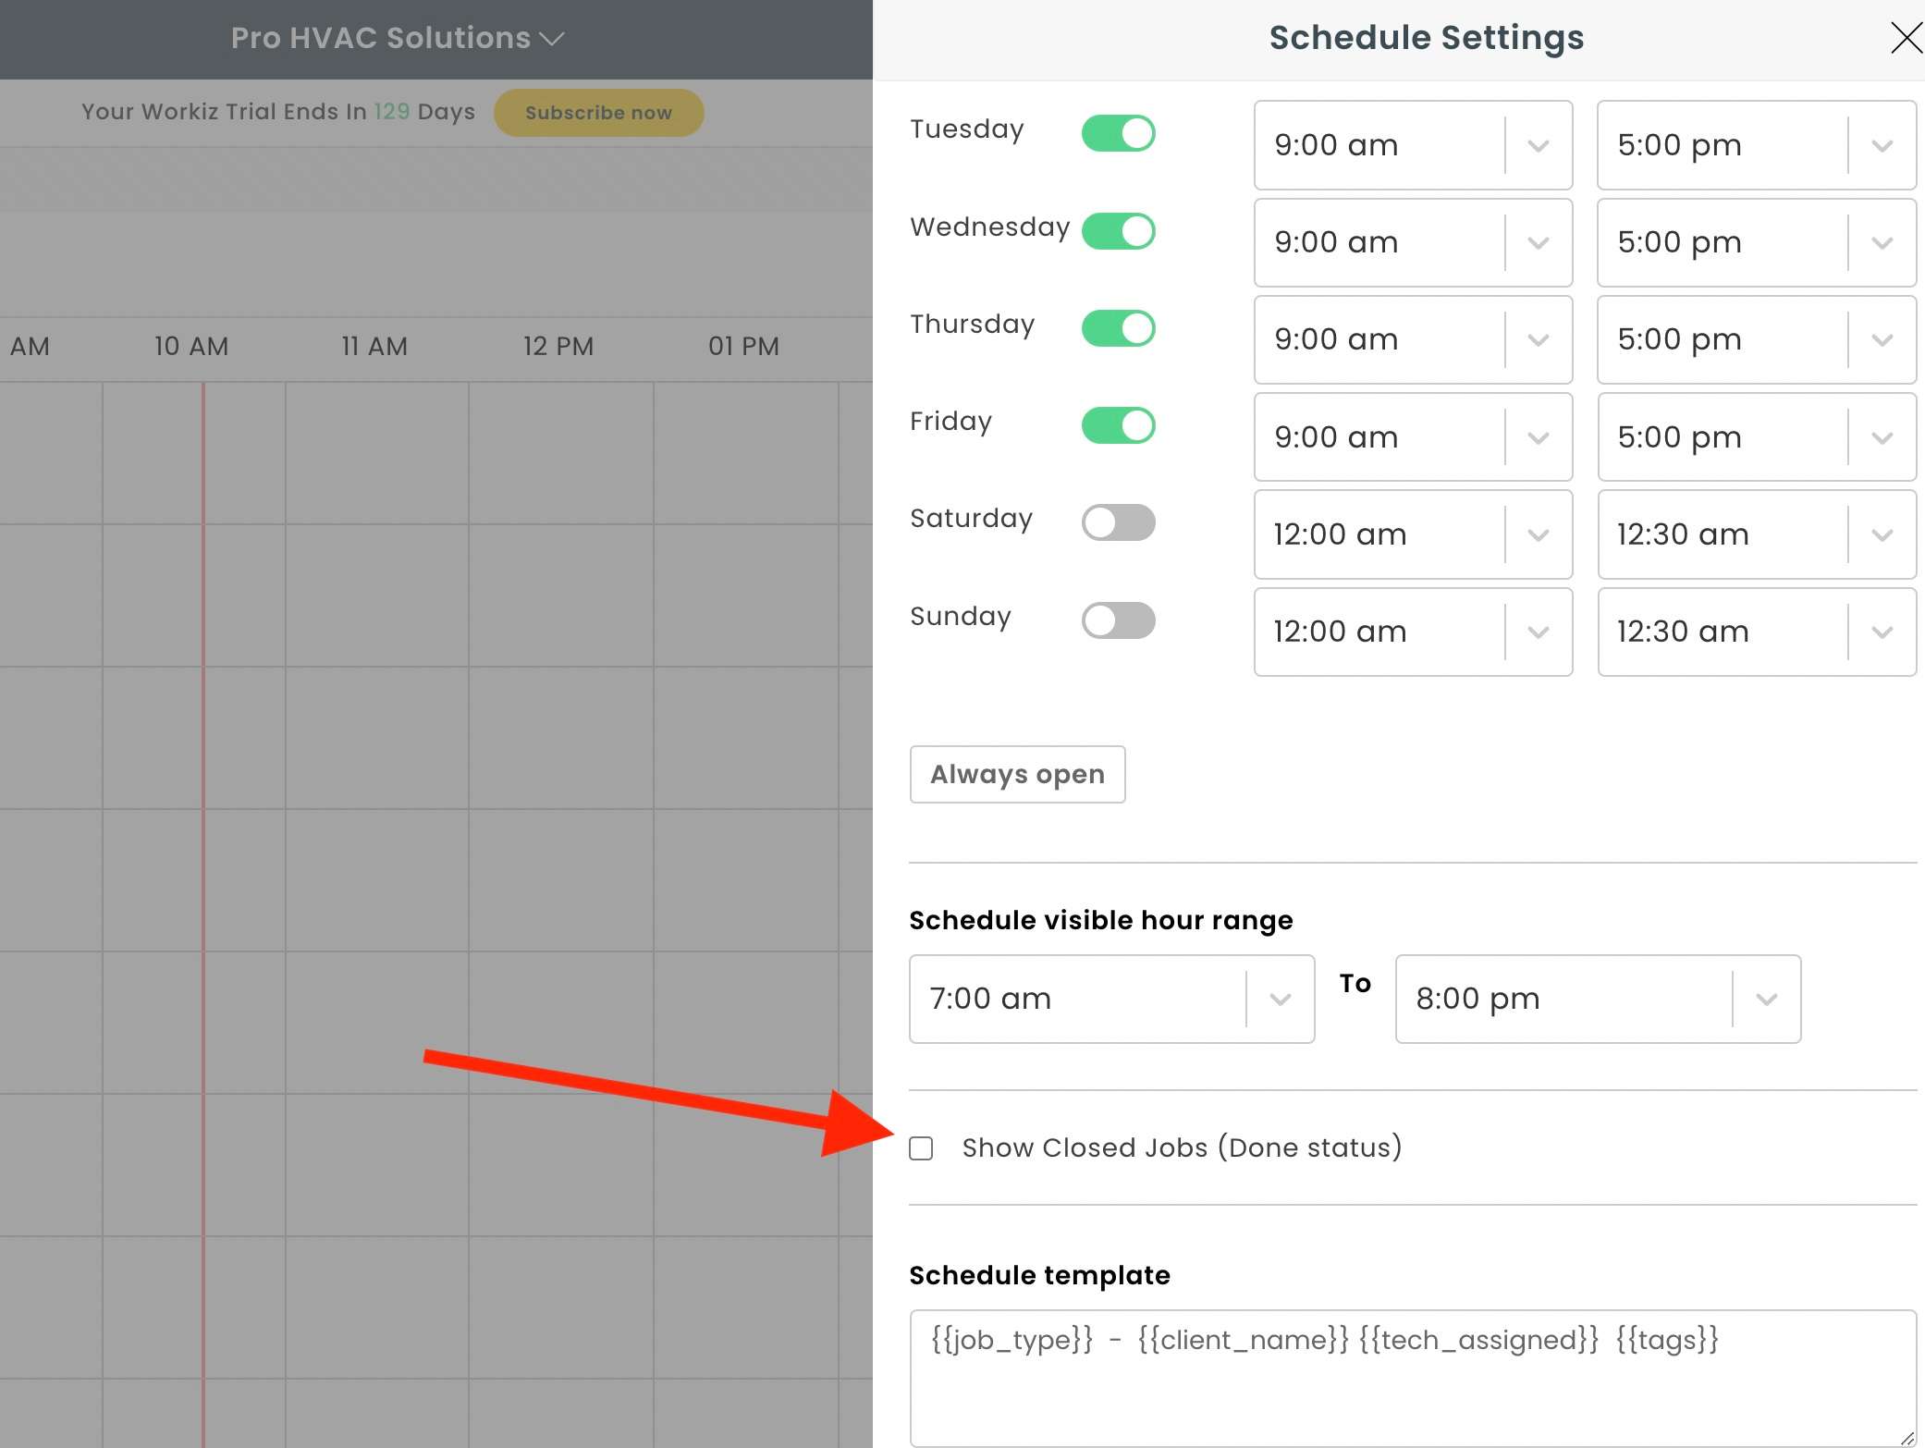Toggle Tuesday working day switch
Screen dimensions: 1925x1448
click(x=1118, y=133)
